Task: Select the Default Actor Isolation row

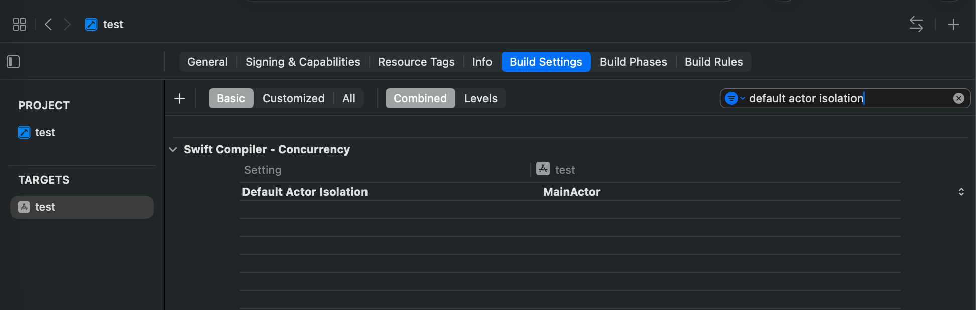Action: point(570,192)
